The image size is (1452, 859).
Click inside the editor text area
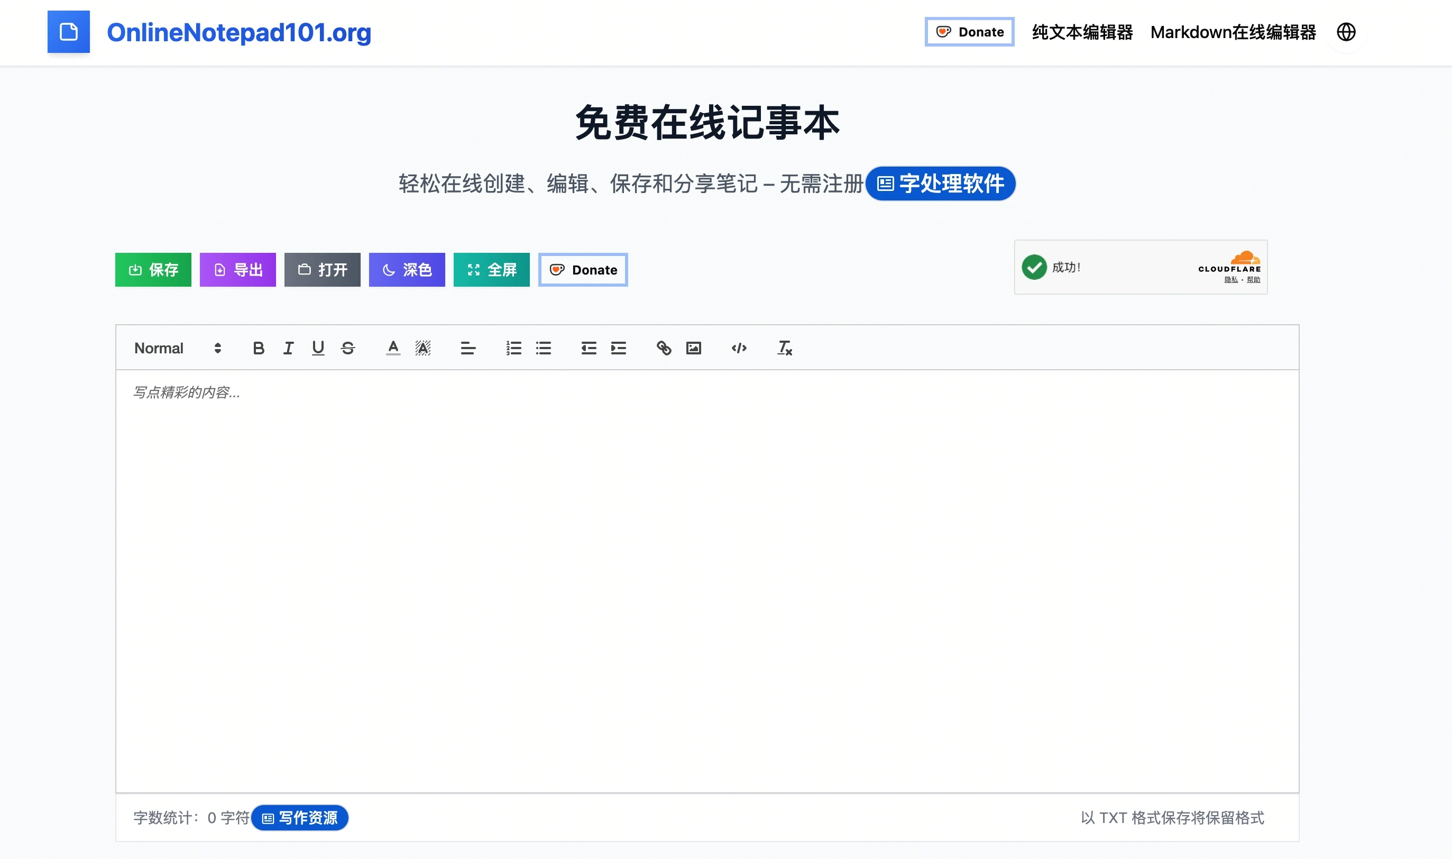click(707, 581)
